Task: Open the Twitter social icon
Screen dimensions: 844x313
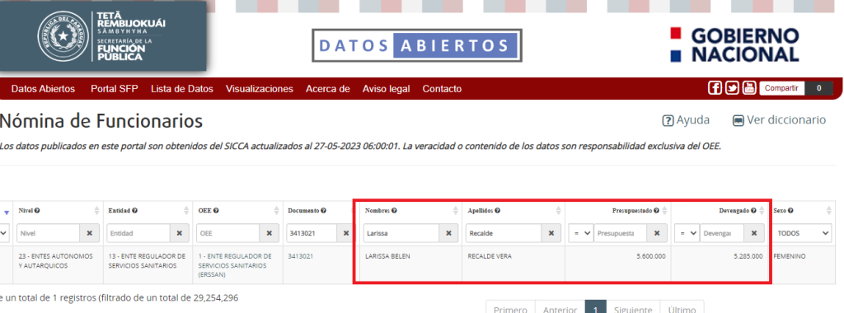Action: click(x=732, y=88)
